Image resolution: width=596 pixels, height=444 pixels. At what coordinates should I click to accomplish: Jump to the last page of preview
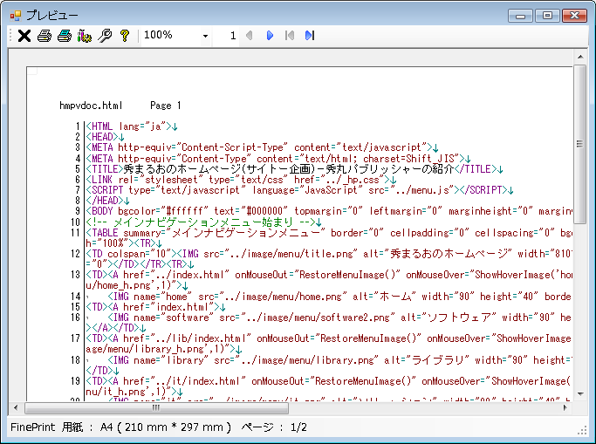click(310, 36)
